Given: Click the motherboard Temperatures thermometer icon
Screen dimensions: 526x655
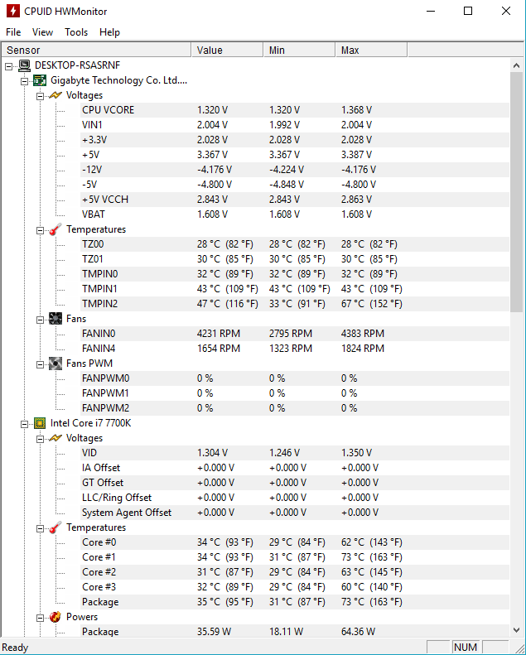Looking at the screenshot, I should pyautogui.click(x=55, y=229).
